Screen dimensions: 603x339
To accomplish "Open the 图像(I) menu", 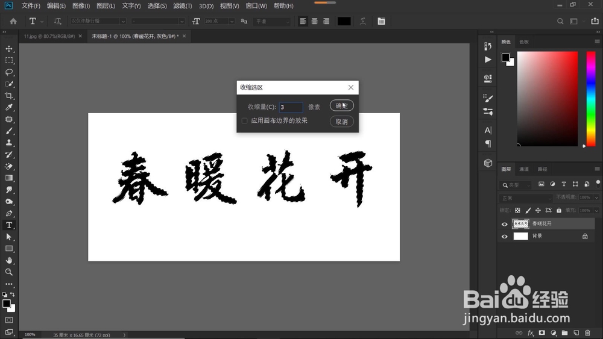I will (x=81, y=6).
